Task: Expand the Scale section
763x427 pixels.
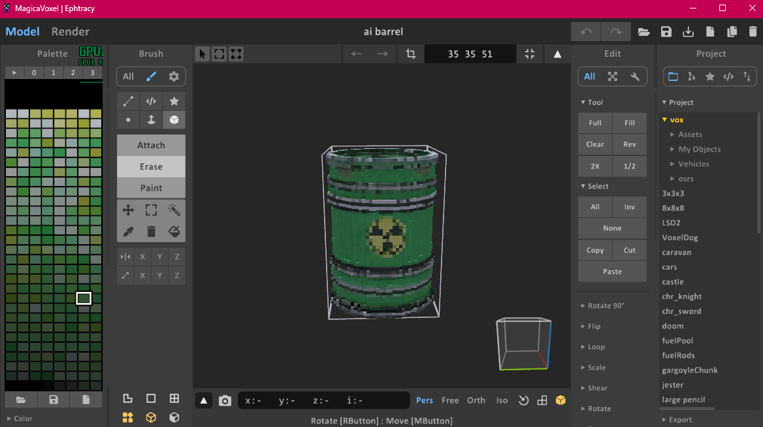Action: click(593, 367)
